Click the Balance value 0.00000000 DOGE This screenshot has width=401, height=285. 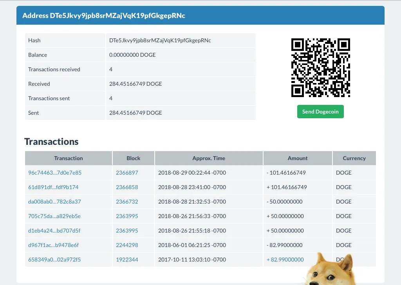[132, 55]
